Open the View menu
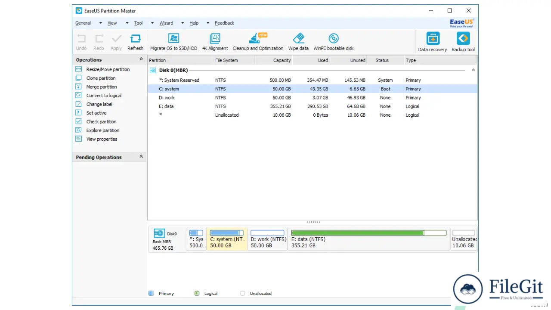The width and height of the screenshot is (551, 310). click(112, 23)
